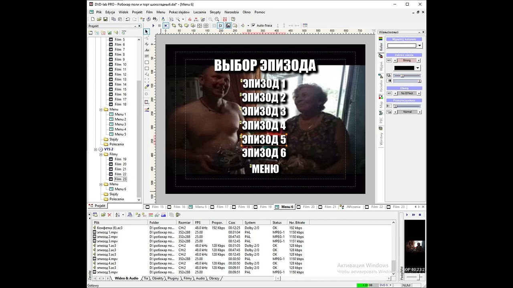Screen dimensions: 513x288
Task: Delete the asset with the red X icon
Action: (109, 215)
